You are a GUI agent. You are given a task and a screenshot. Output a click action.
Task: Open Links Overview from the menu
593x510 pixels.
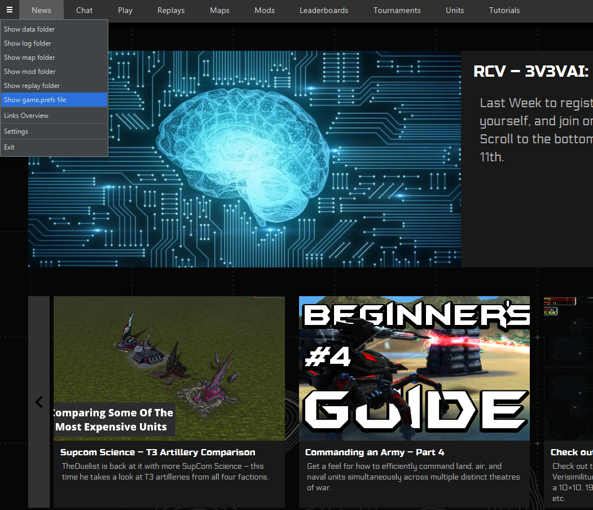pyautogui.click(x=54, y=116)
